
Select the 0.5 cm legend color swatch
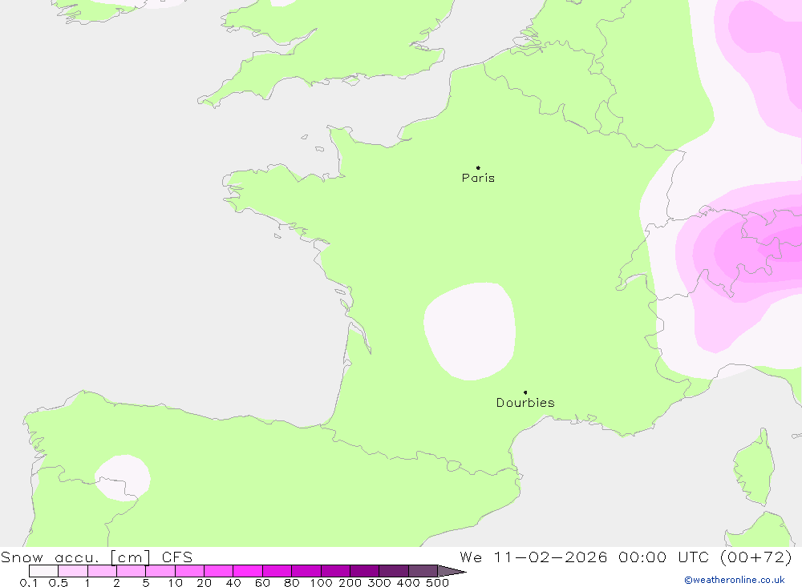coord(73,571)
